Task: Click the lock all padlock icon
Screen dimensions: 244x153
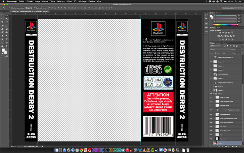Action: point(224,53)
